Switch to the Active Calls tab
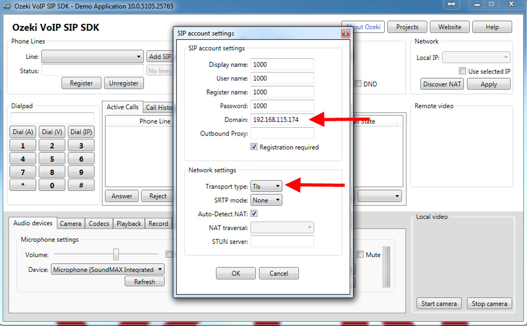The height and width of the screenshot is (326, 527). (x=122, y=107)
